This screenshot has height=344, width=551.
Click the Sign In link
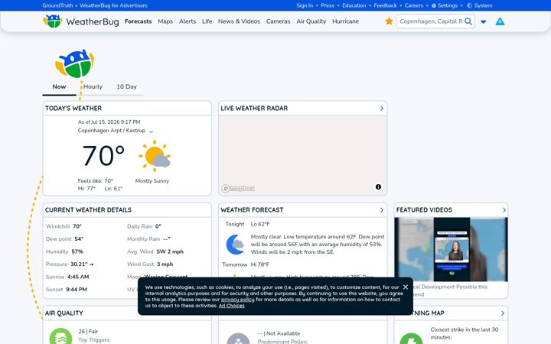(305, 5)
